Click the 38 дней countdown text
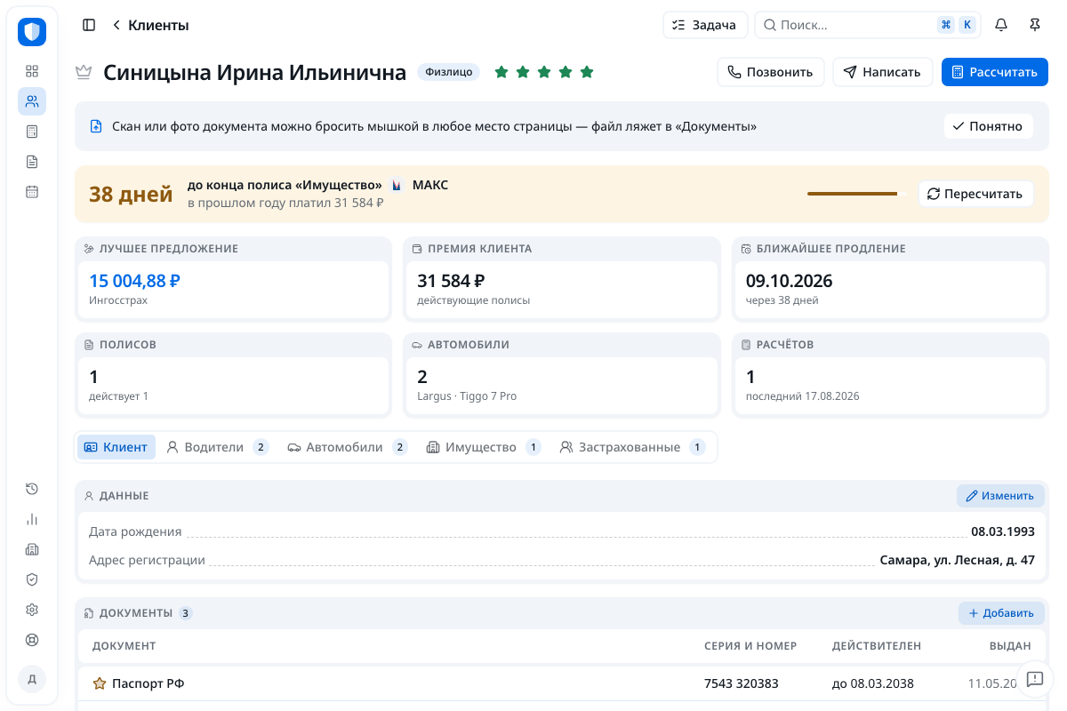The width and height of the screenshot is (1067, 711). coord(131,194)
